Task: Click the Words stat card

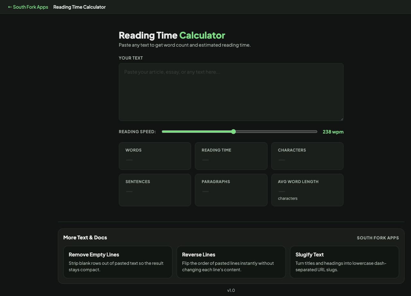Action: point(155,156)
